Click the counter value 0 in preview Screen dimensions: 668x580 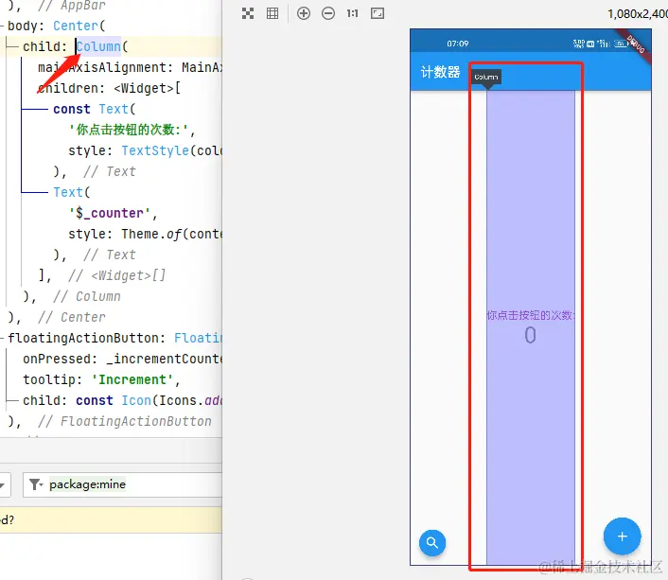(x=530, y=336)
